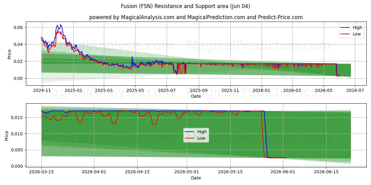371x185 pixels.
Task: Click the December 2024 price peak in top chart
Action: point(60,25)
